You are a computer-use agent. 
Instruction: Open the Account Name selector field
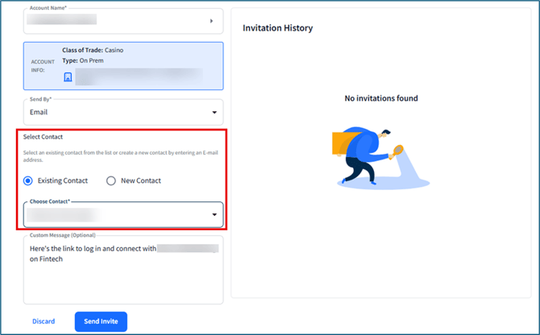(123, 20)
